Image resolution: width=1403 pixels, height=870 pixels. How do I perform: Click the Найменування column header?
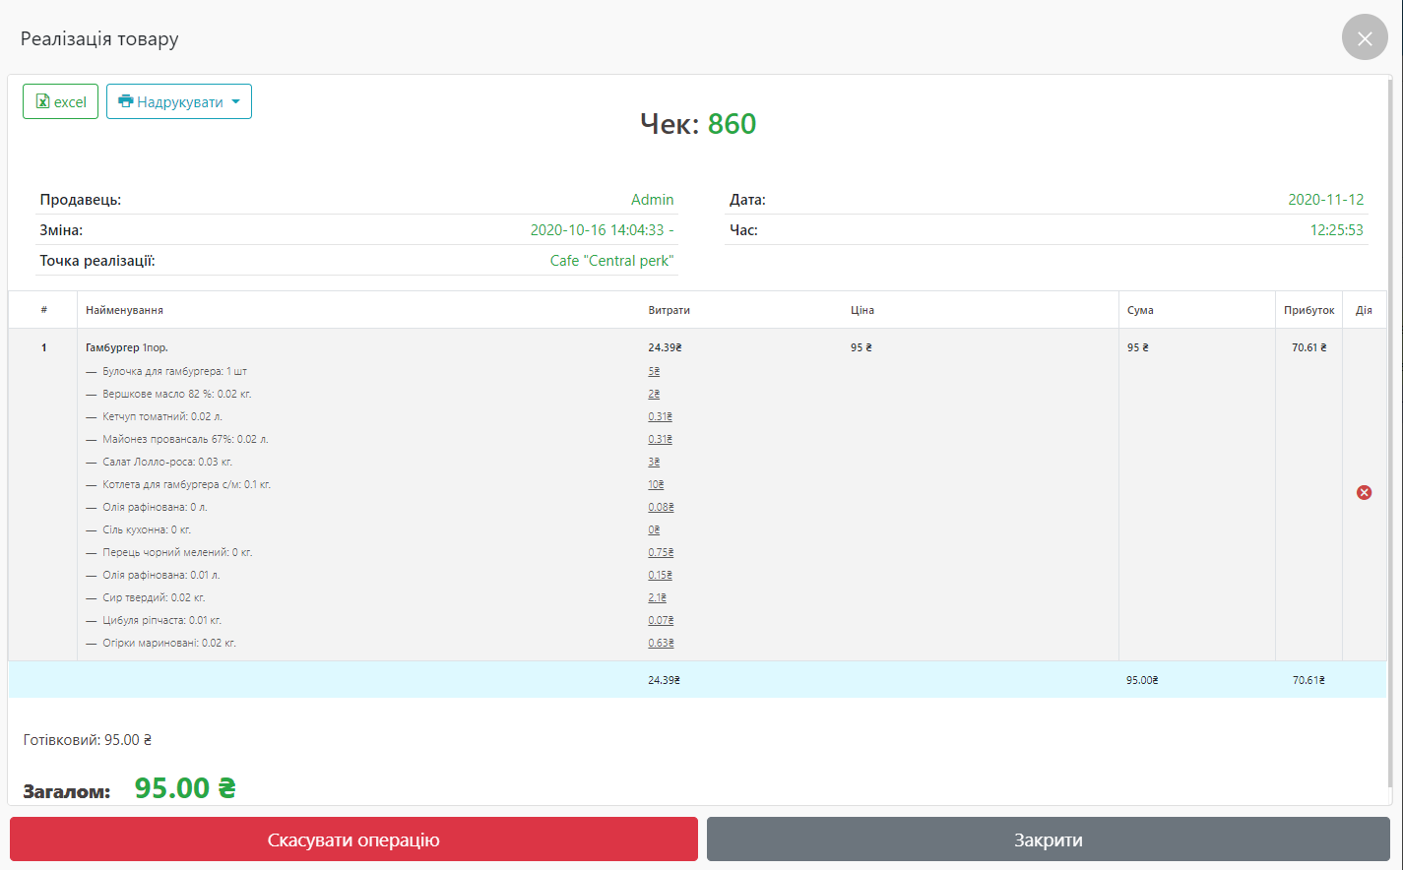[124, 310]
